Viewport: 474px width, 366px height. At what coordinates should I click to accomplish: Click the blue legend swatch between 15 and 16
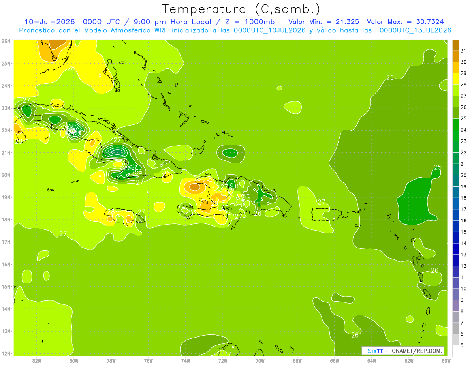coord(455,226)
